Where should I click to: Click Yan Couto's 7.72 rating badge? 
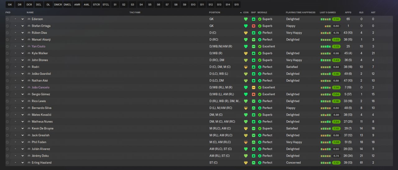tap(336, 46)
